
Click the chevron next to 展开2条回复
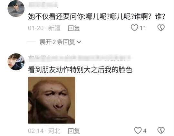pos(79,42)
